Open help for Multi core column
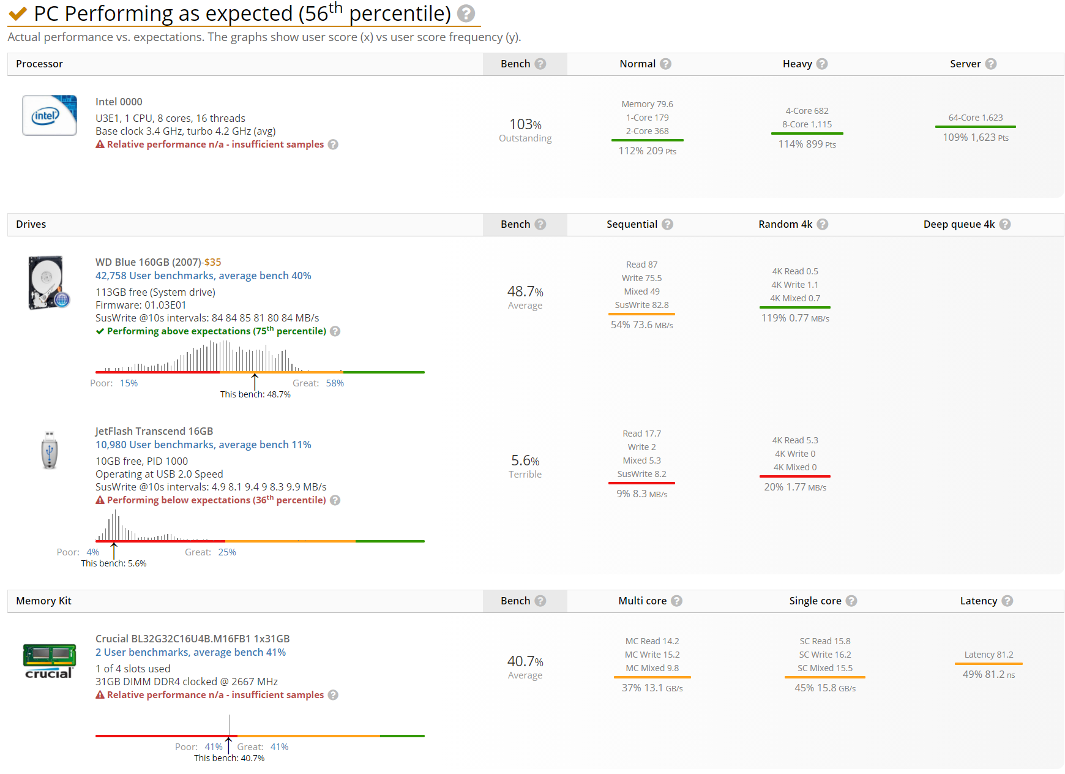Image resolution: width=1065 pixels, height=774 pixels. (x=676, y=601)
